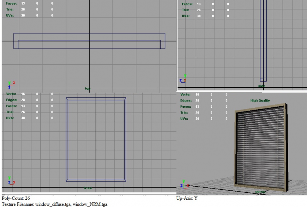Viewport: 307px width, 207px height.
Task: Click the XYZ axis gizmo in top viewport
Action: tap(12, 85)
